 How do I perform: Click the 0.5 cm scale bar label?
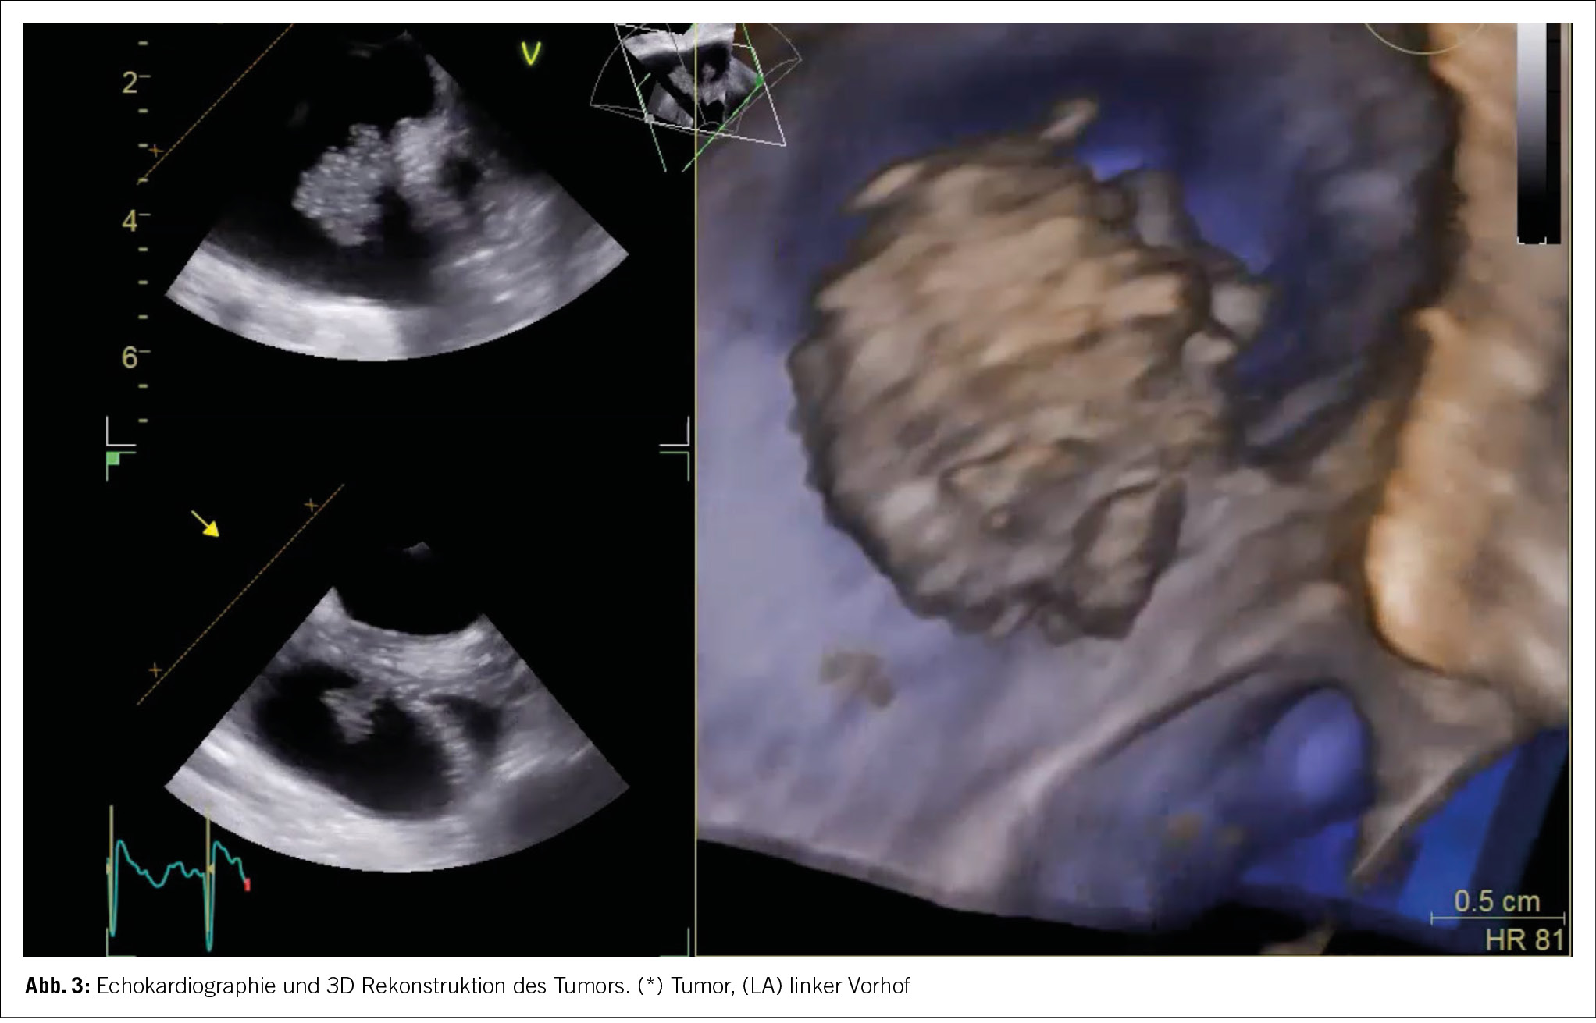click(1497, 902)
